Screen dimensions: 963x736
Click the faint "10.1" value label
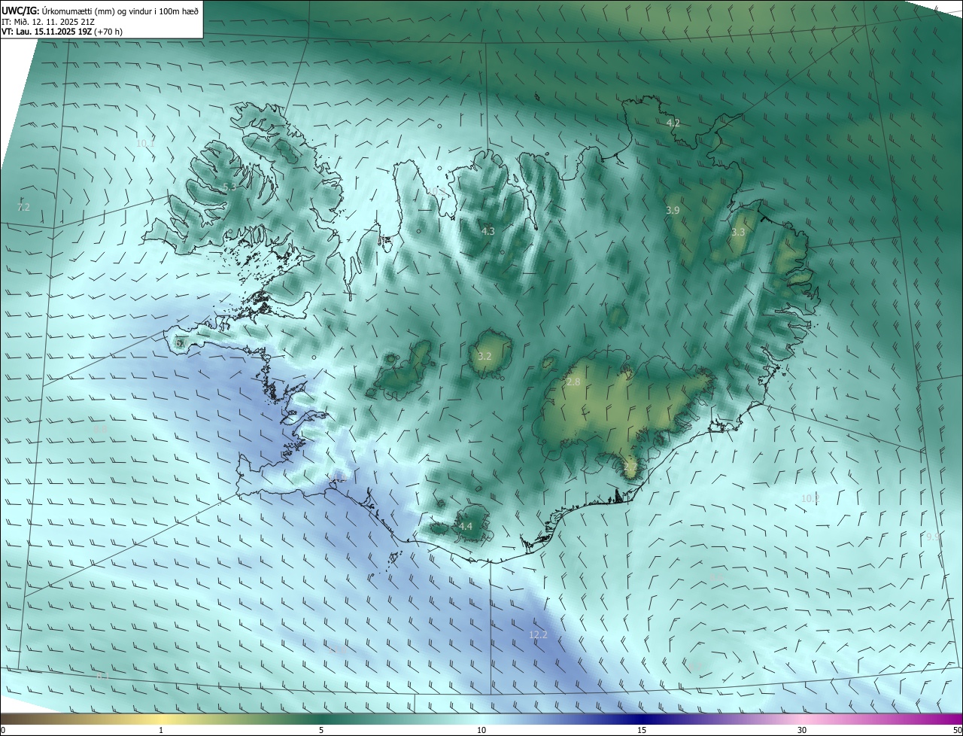[x=145, y=143]
